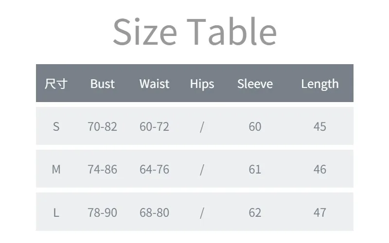Click the 70-82 bust value
The image size is (389, 243).
click(x=102, y=126)
